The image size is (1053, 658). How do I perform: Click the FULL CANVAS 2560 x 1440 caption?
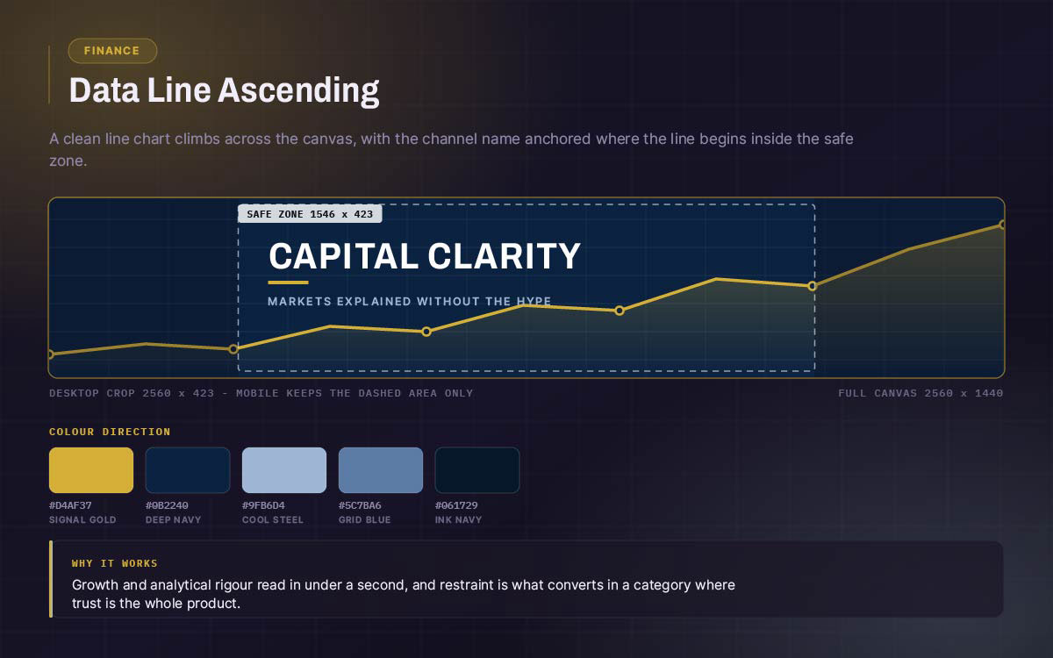pyautogui.click(x=920, y=393)
